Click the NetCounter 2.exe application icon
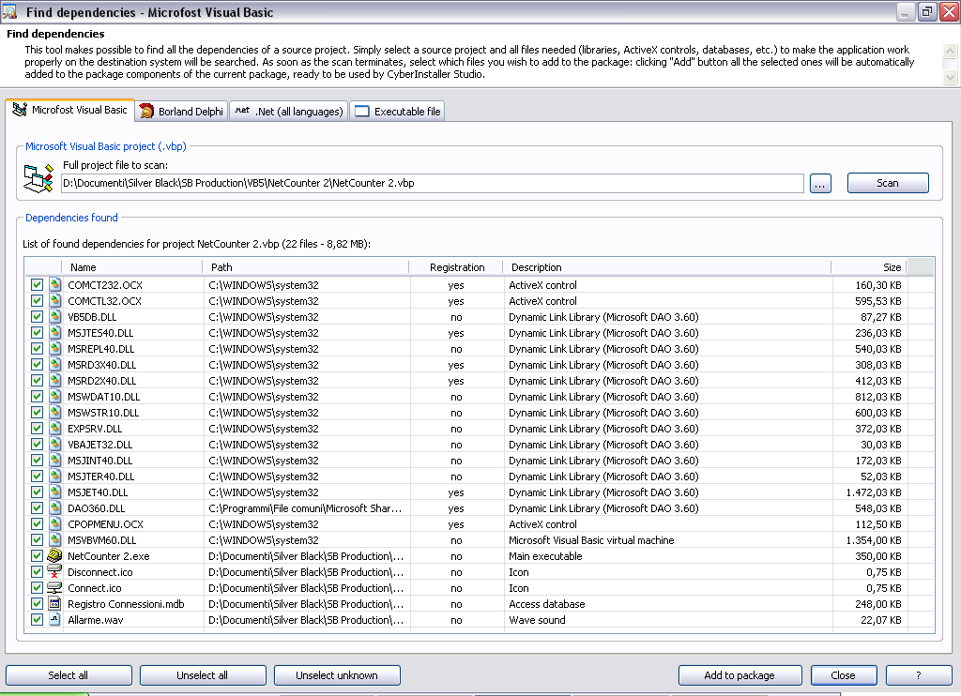Screen dimensions: 961x696 (54, 555)
